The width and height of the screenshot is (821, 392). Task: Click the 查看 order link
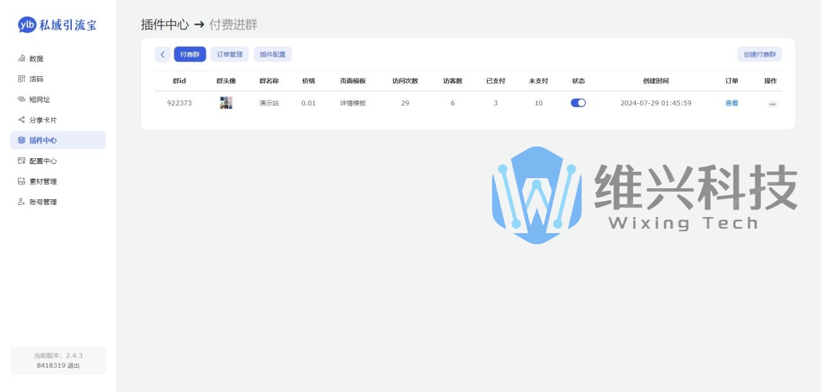732,103
